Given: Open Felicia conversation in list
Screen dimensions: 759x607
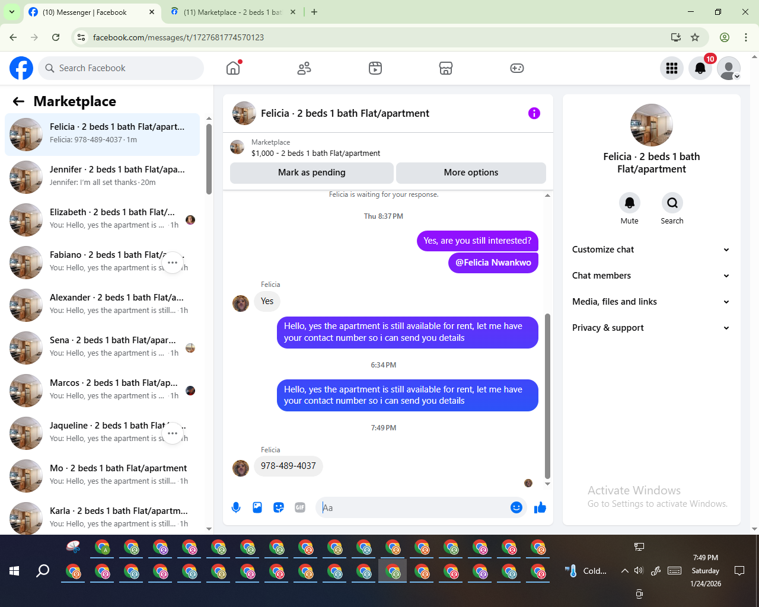Looking at the screenshot, I should click(x=103, y=135).
